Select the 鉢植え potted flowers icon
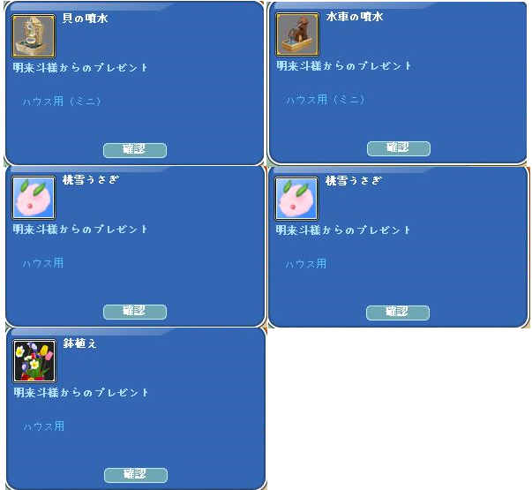Viewport: 532px width, 490px height. tap(34, 361)
